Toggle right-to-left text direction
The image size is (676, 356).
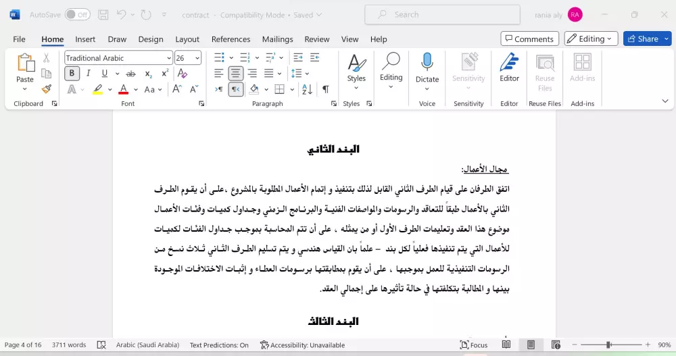click(x=235, y=89)
